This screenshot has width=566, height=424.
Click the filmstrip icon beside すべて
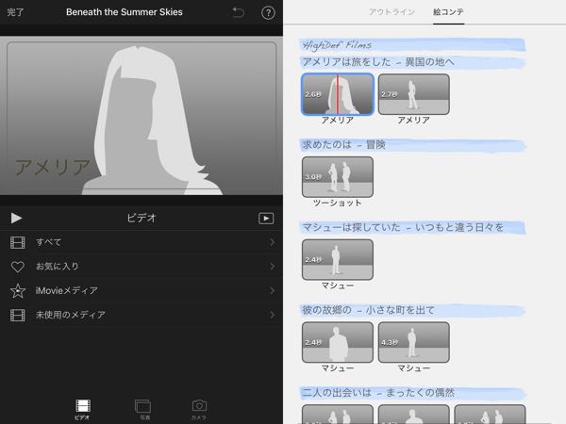coord(18,242)
